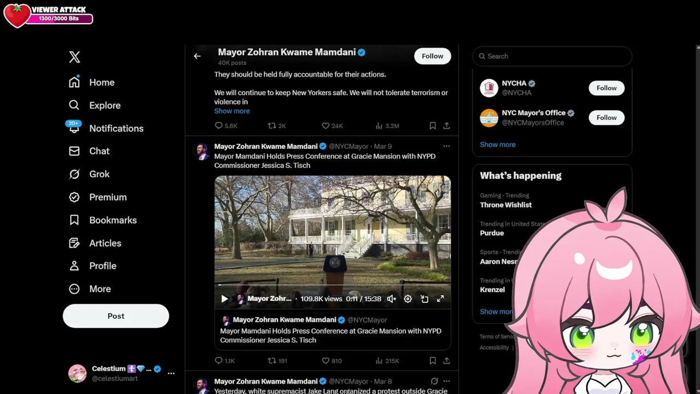Reply to the post with 1.1K replies
The image size is (700, 394).
[x=225, y=361]
